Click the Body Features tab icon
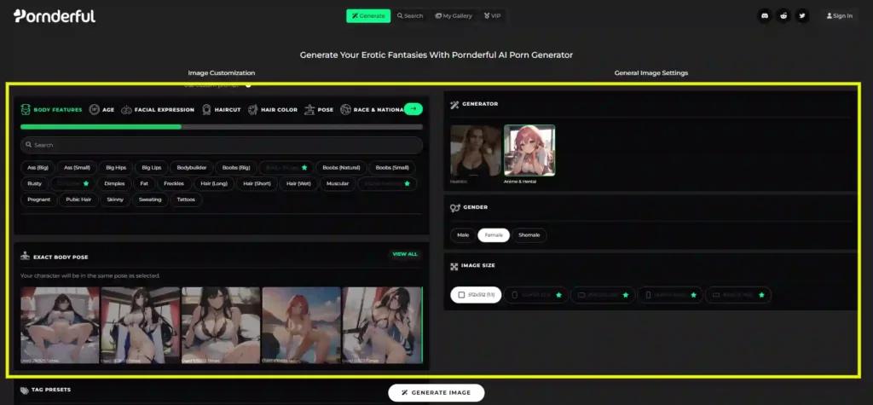The height and width of the screenshot is (405, 873). click(x=26, y=110)
